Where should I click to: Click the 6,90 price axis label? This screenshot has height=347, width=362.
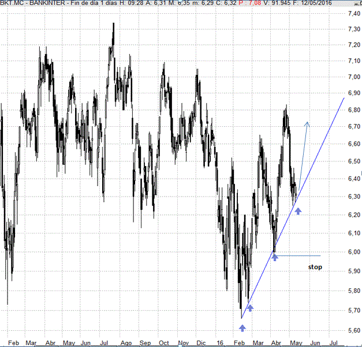pyautogui.click(x=354, y=93)
